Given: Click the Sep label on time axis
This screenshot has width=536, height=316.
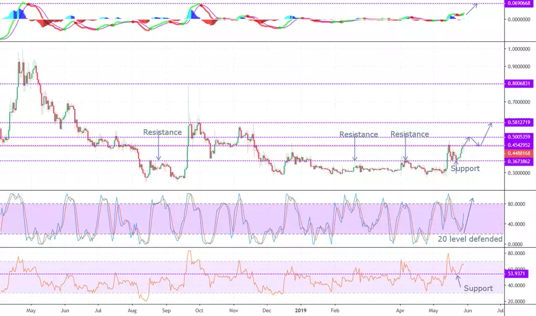Looking at the screenshot, I should pyautogui.click(x=166, y=310).
